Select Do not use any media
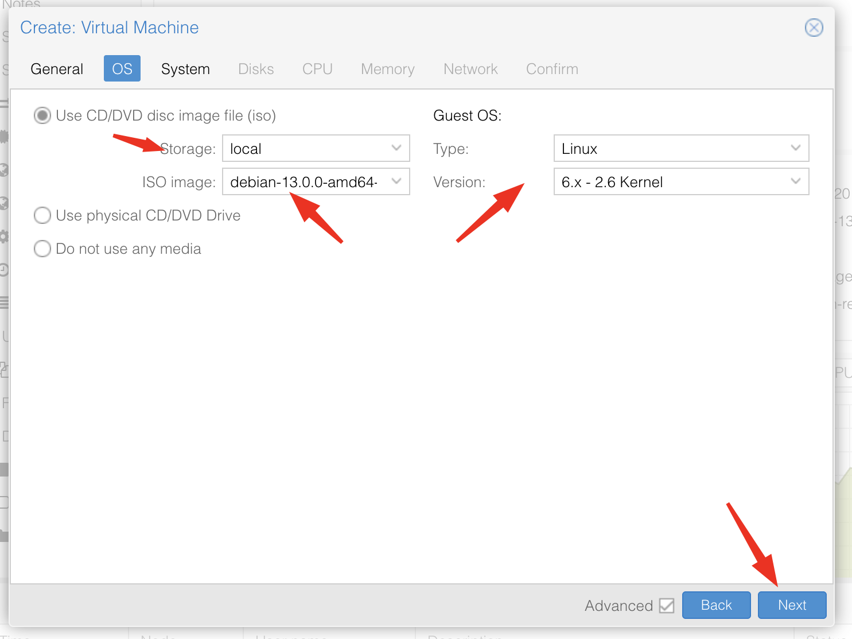This screenshot has height=639, width=852. coord(42,249)
